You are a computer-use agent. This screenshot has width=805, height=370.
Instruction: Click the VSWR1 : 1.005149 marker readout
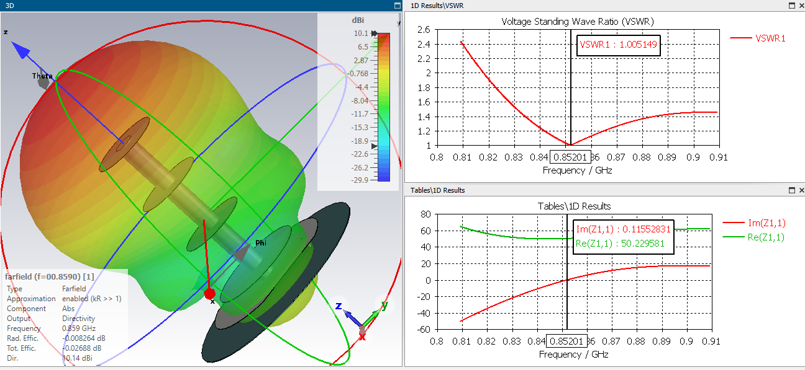pos(618,45)
